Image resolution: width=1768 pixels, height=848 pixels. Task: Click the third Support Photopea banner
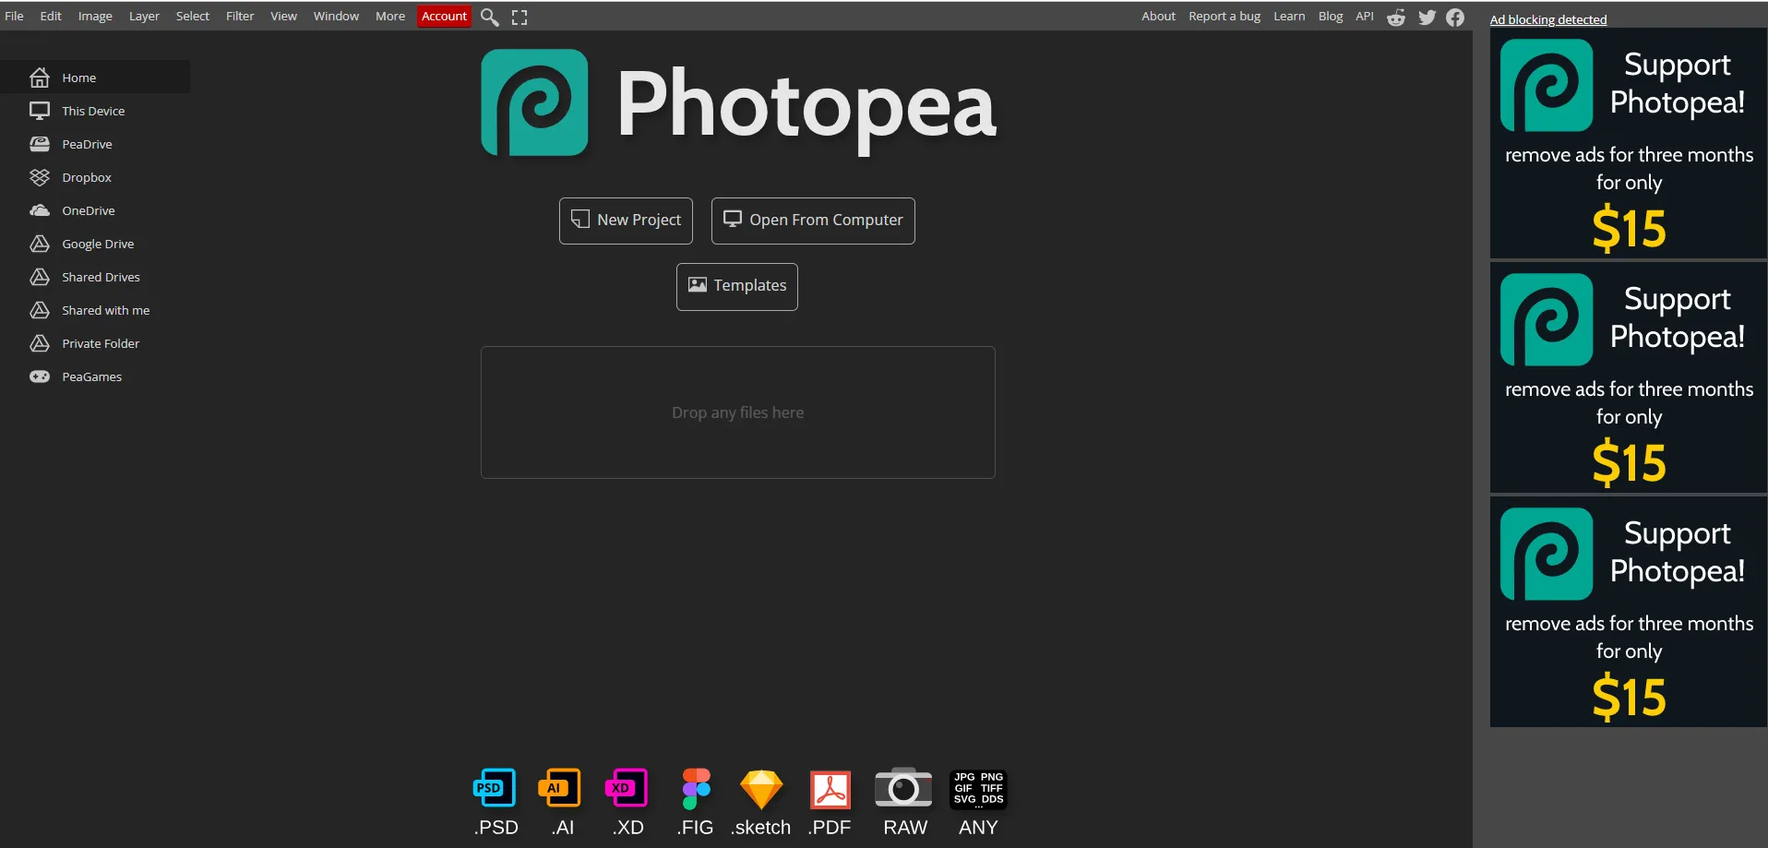1629,612
